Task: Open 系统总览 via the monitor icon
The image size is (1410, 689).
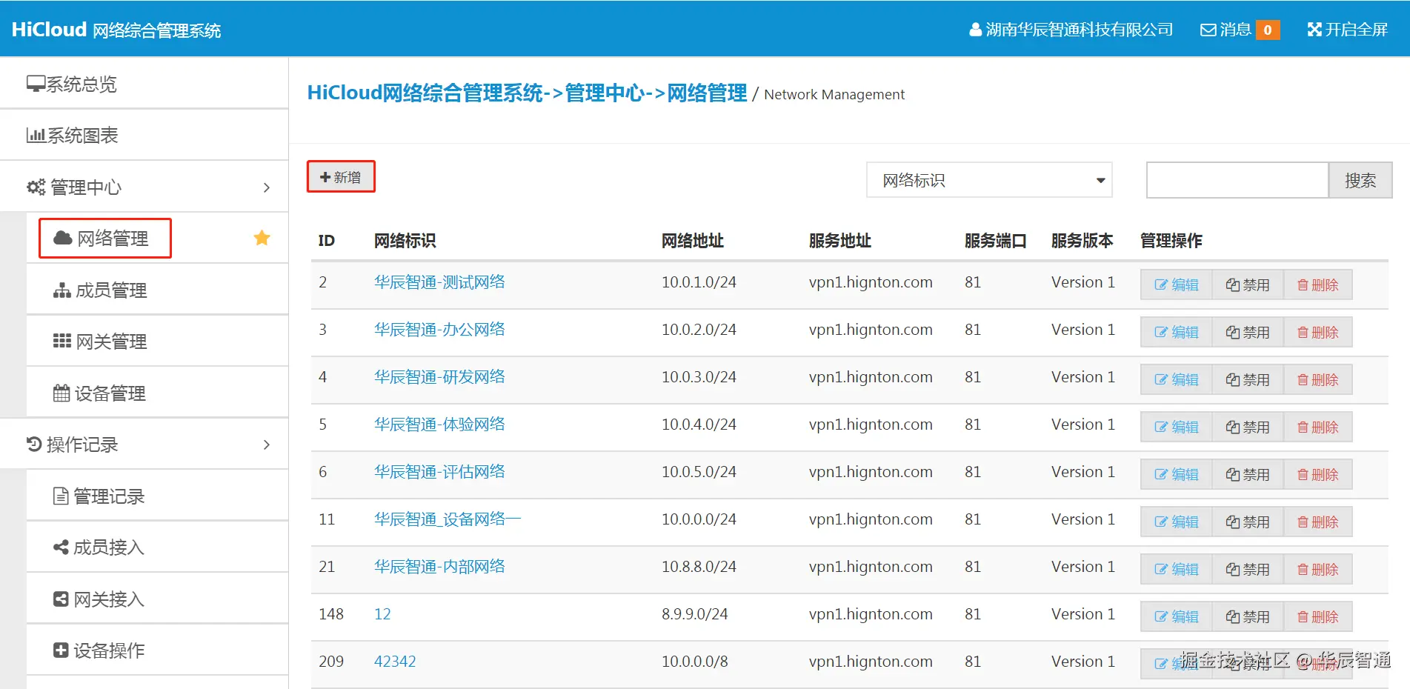Action: 35,83
